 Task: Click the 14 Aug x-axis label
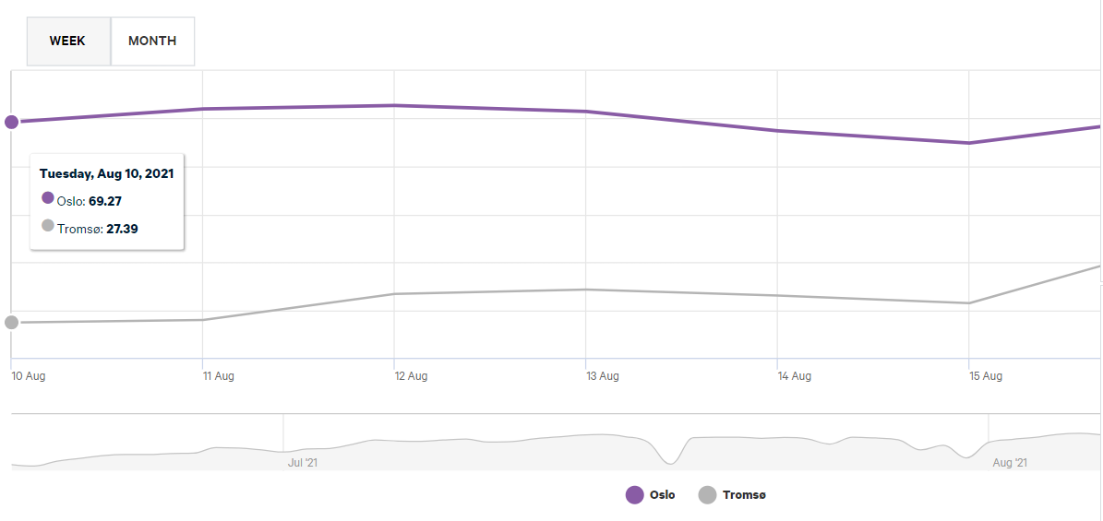794,376
